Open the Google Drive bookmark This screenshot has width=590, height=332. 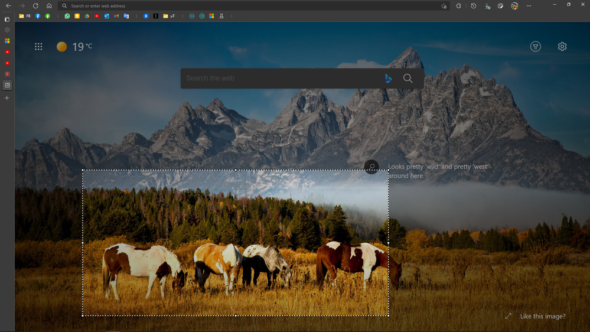[x=87, y=16]
